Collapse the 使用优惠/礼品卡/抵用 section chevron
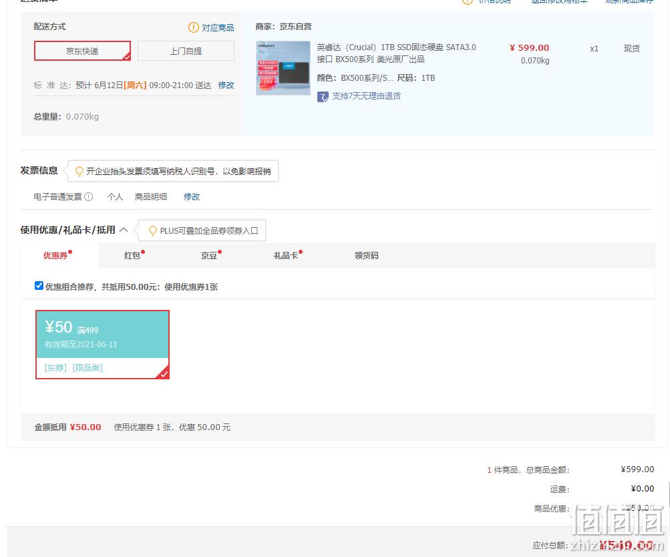 (124, 230)
